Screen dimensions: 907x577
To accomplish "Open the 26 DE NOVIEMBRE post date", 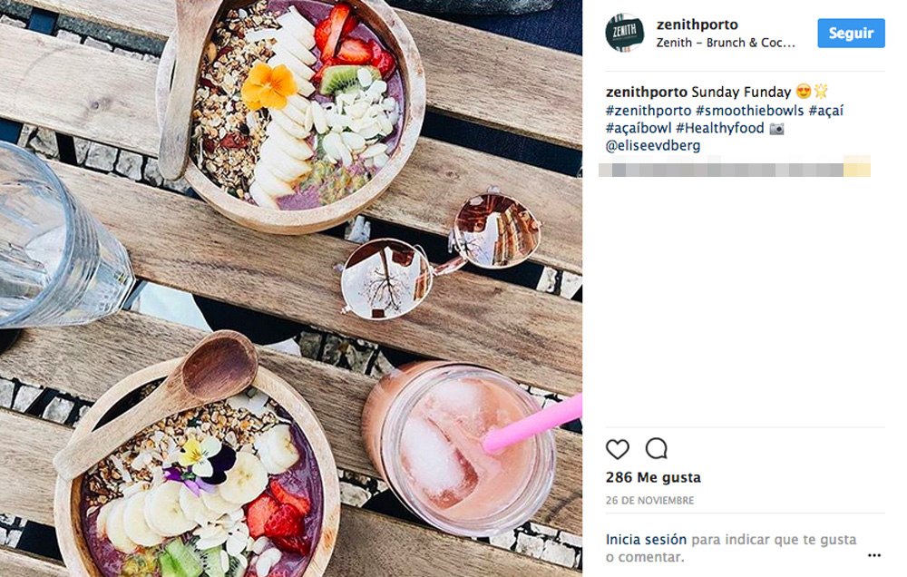I will click(649, 501).
